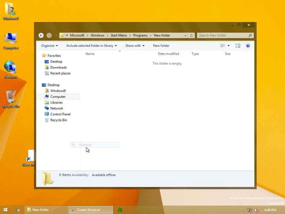Open the Organize menu
Screen dimensions: 285x214
(50, 46)
